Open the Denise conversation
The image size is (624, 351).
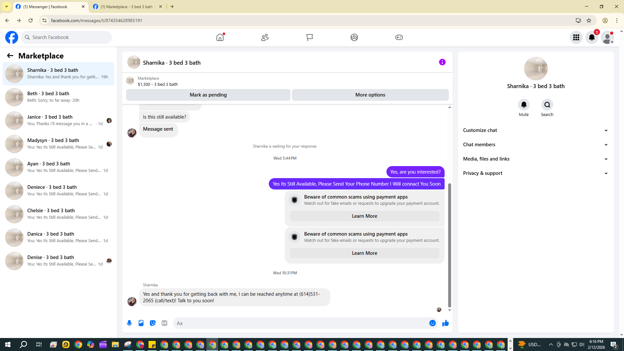click(58, 261)
